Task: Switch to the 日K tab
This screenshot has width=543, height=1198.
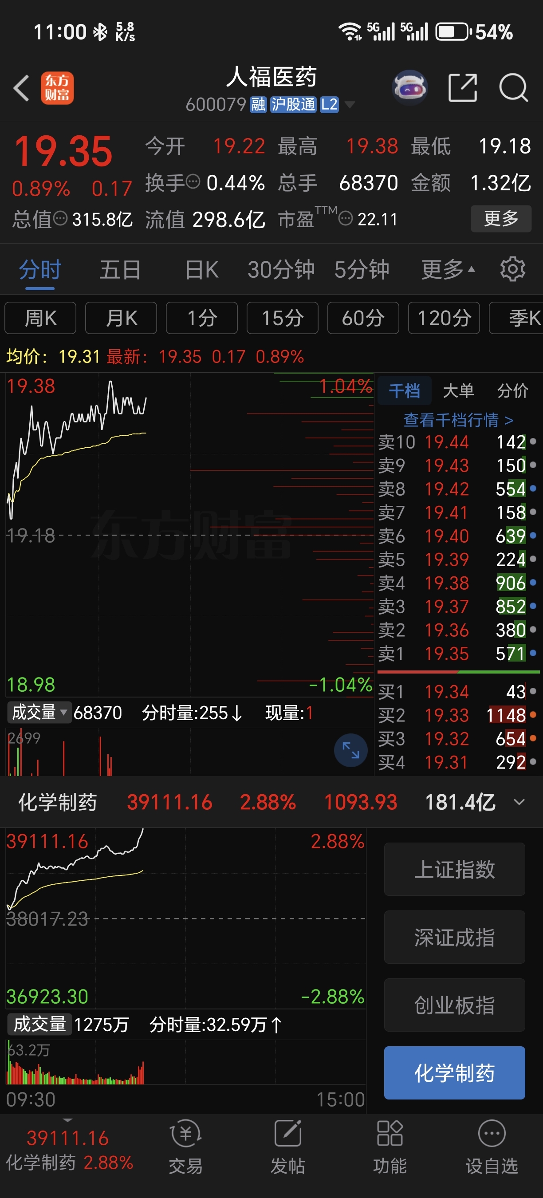Action: click(201, 270)
